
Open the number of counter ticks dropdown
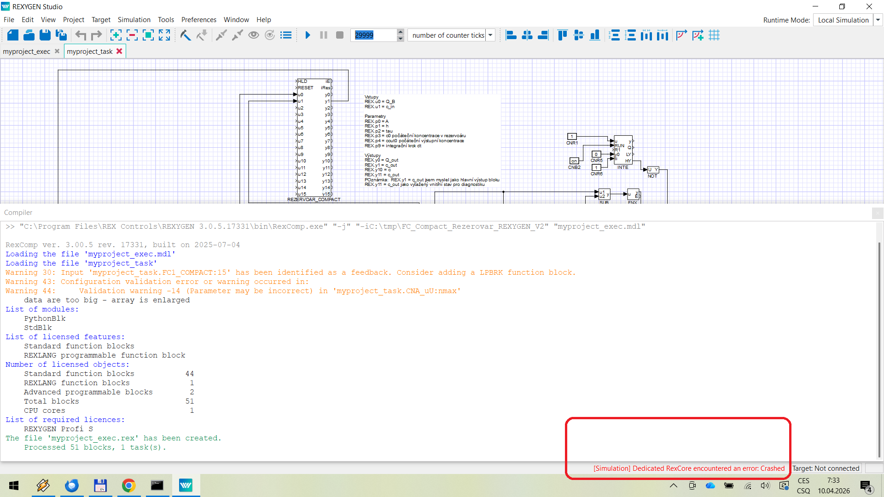pyautogui.click(x=490, y=35)
